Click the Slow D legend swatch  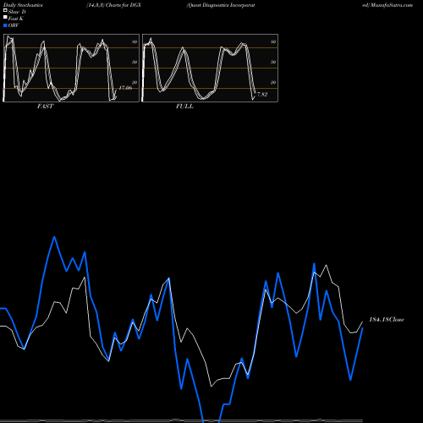5,10
